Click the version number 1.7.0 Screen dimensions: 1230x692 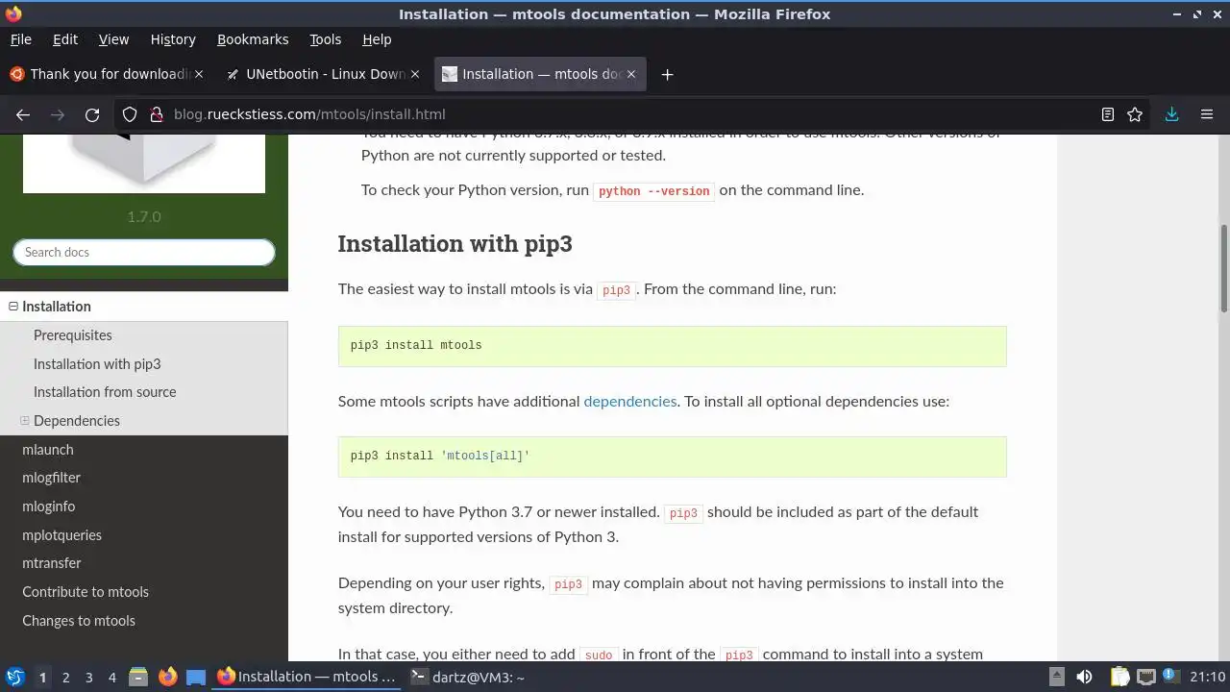144,217
